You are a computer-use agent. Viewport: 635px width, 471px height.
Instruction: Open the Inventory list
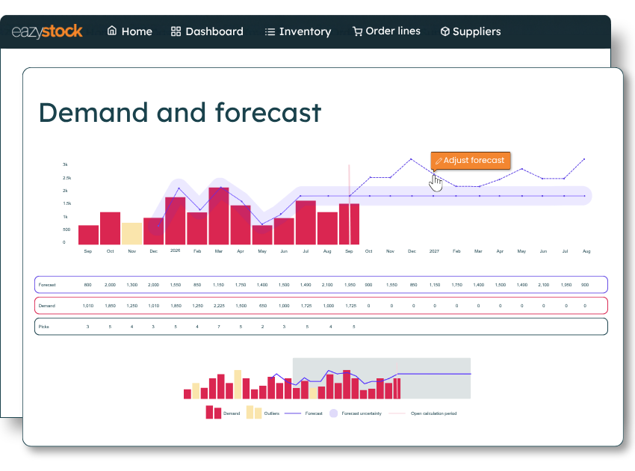[x=297, y=31]
